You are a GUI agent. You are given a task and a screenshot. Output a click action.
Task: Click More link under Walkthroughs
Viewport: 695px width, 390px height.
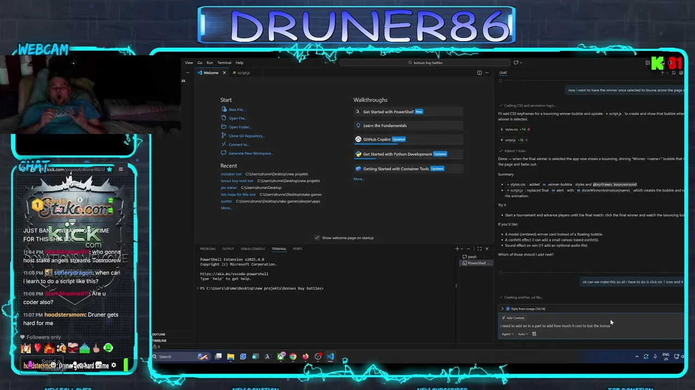(358, 179)
